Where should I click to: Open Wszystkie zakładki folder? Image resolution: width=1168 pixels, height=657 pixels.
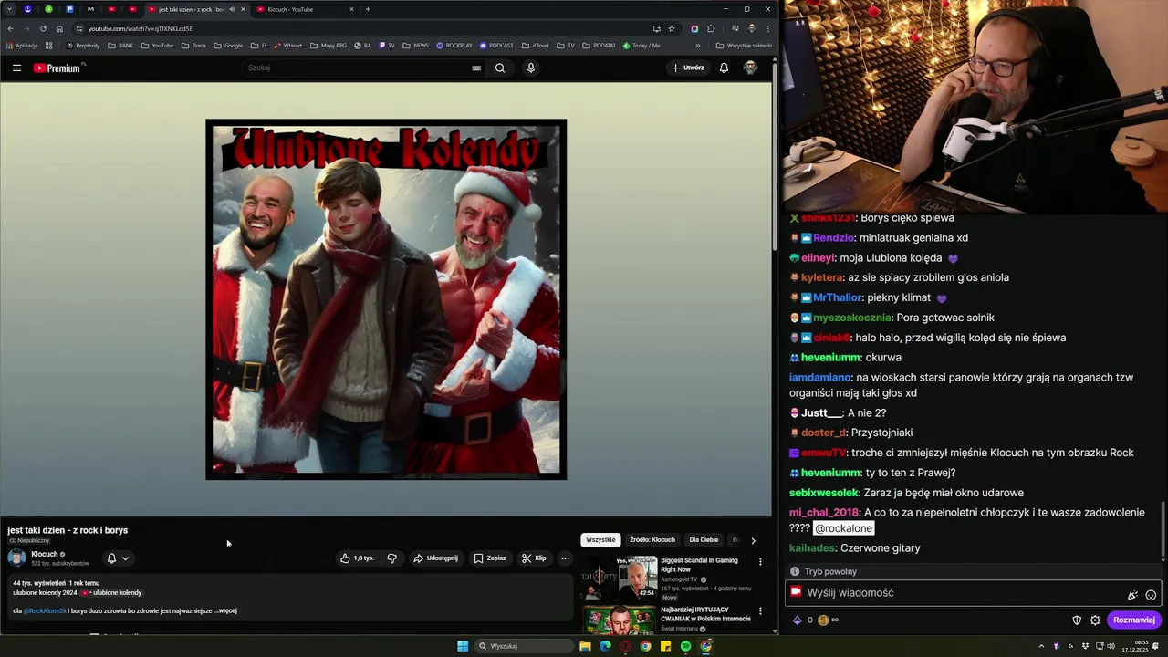pyautogui.click(x=744, y=45)
